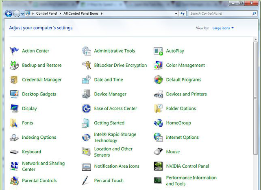261x190 pixels.
Task: Open the Intel Rapid Storage Technology icon
Action: pyautogui.click(x=86, y=138)
